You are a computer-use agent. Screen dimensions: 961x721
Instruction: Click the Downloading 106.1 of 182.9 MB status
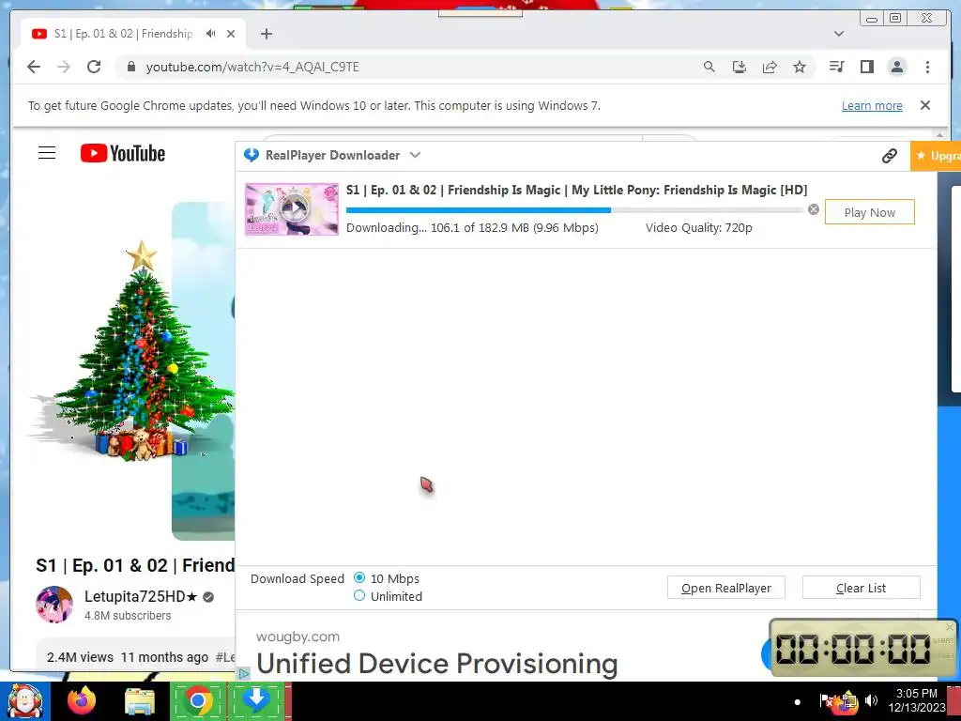(472, 228)
